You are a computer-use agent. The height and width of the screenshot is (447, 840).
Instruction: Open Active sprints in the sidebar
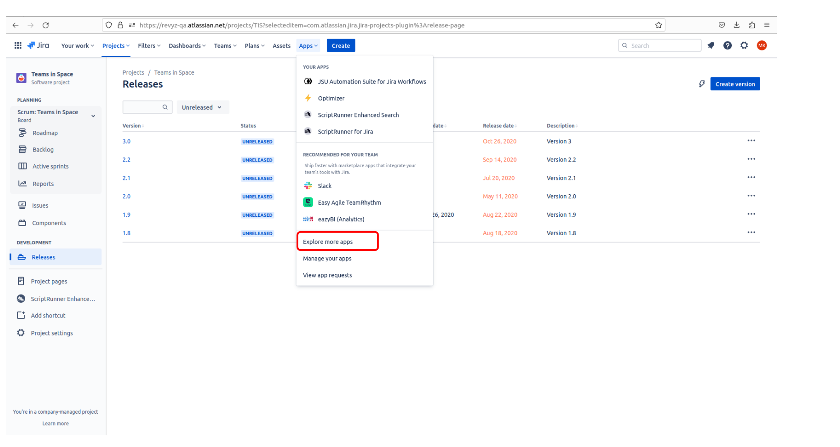tap(55, 166)
